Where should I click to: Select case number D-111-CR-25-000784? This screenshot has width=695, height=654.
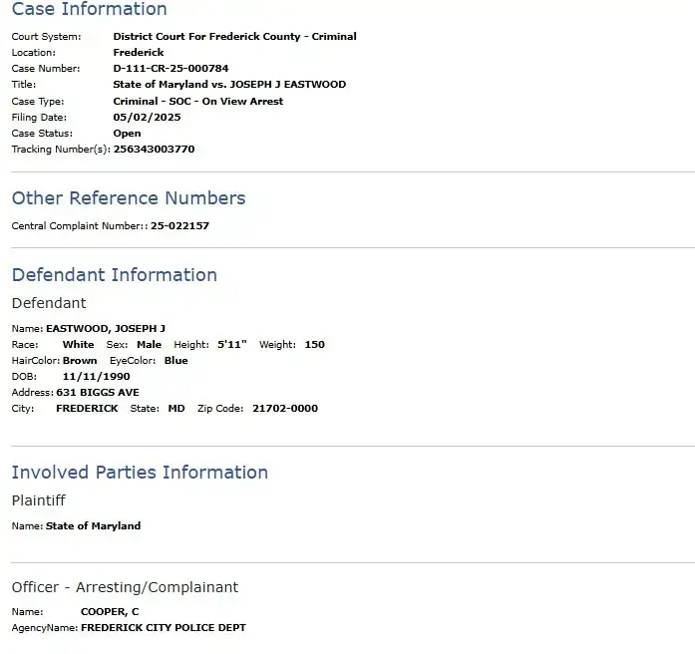171,68
